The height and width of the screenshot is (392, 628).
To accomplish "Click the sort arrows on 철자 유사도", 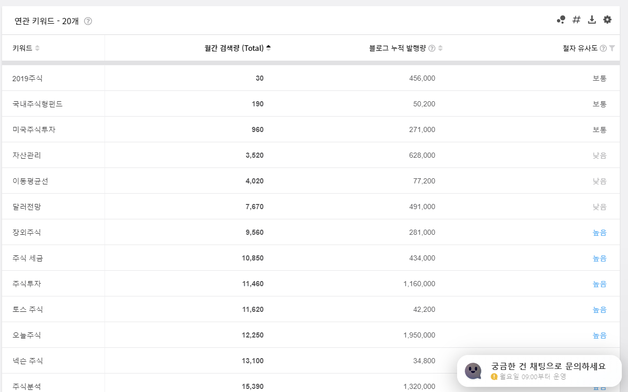I will 612,48.
